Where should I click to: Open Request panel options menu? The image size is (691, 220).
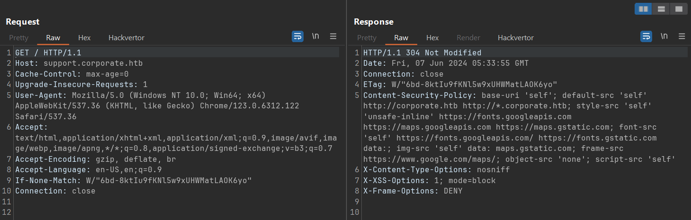point(333,36)
